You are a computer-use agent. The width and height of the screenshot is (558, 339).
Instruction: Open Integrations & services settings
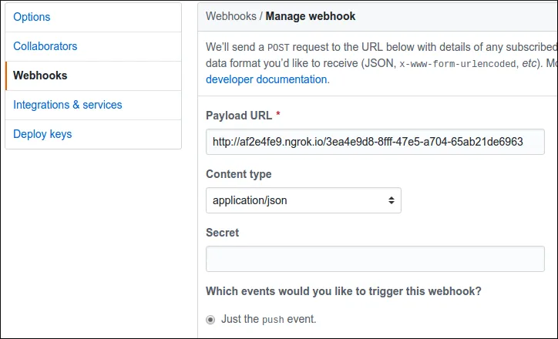click(68, 105)
